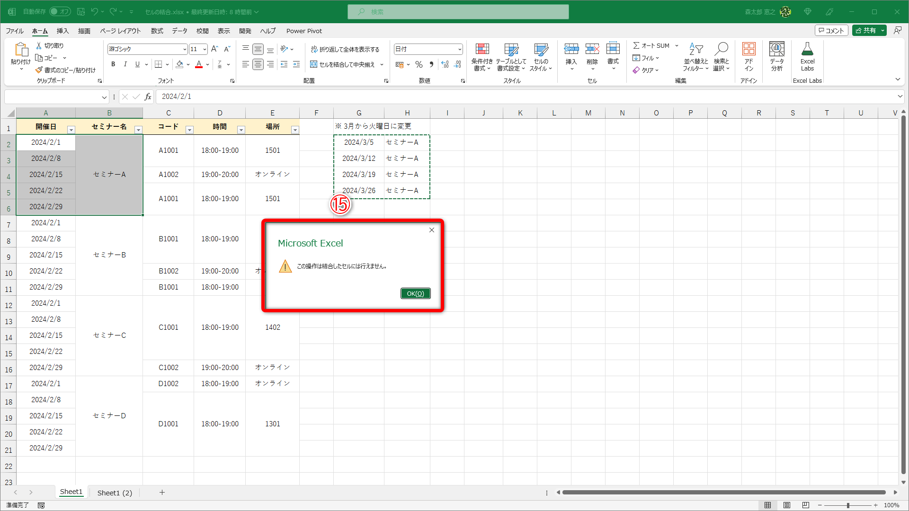Expand the number format dropdown showing 日付
The height and width of the screenshot is (511, 909).
(x=459, y=49)
